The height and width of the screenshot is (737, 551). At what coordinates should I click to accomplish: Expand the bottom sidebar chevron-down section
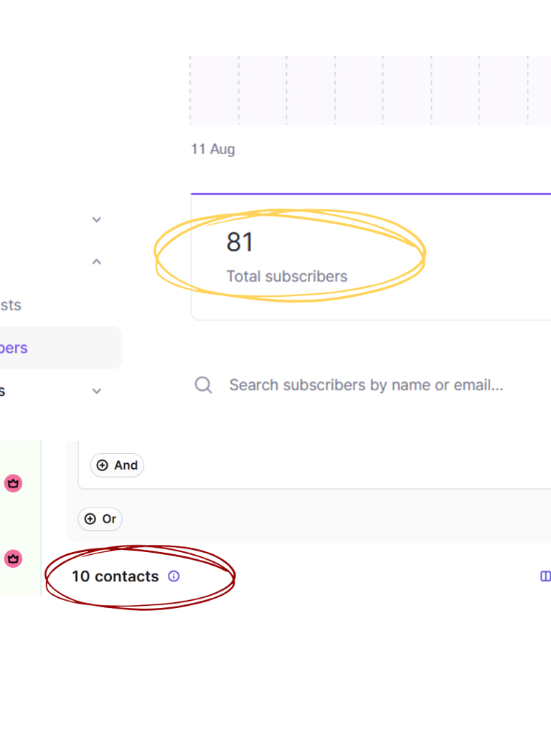(97, 391)
